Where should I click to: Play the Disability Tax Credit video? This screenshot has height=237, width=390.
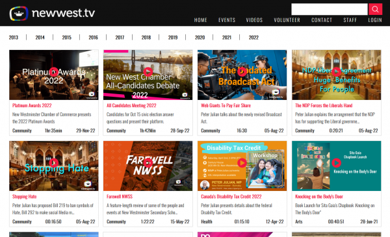(242, 163)
